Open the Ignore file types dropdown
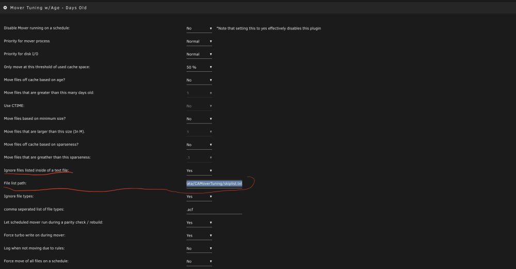The height and width of the screenshot is (269, 516). (199, 197)
